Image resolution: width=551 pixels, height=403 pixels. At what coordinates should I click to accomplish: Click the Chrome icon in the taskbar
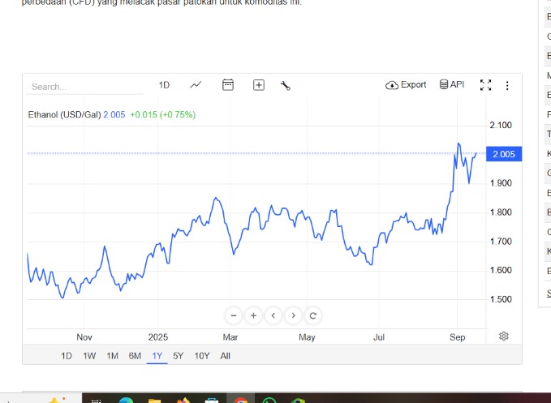pyautogui.click(x=240, y=400)
